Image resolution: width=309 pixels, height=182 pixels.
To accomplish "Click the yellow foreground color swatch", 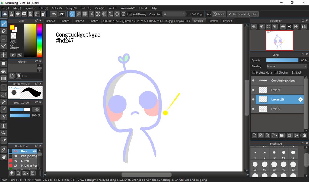I will pos(12,27).
